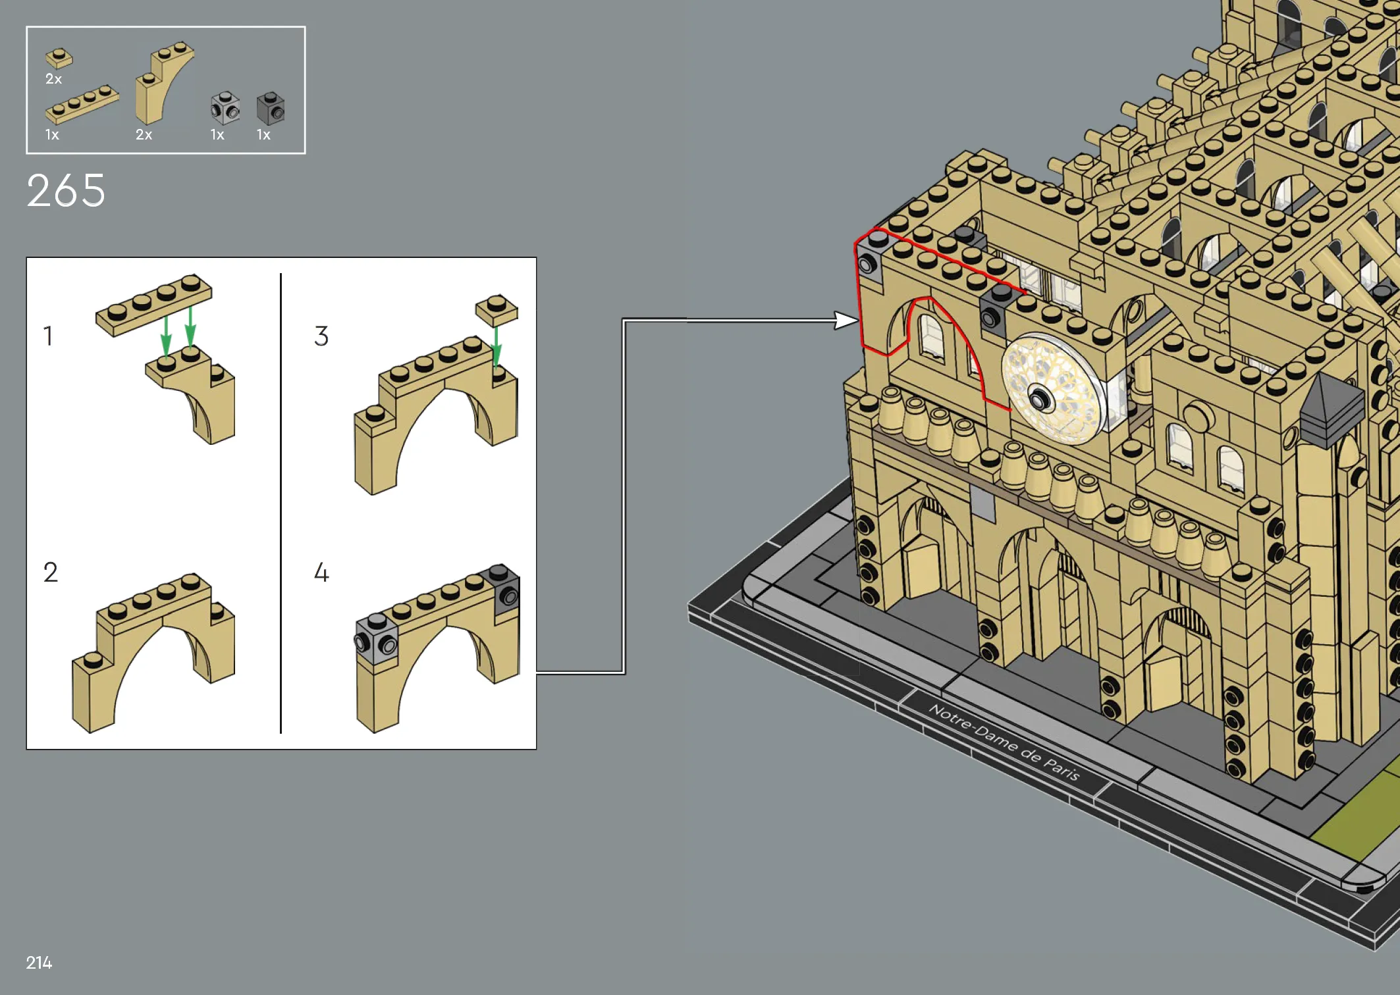Click the "2x" quantity under the arch piece

[144, 135]
